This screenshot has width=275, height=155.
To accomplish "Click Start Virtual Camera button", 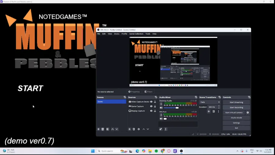I will (x=234, y=113).
